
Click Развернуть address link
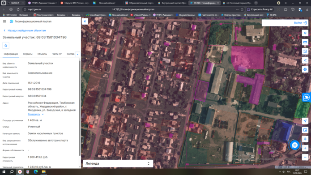[34, 114]
